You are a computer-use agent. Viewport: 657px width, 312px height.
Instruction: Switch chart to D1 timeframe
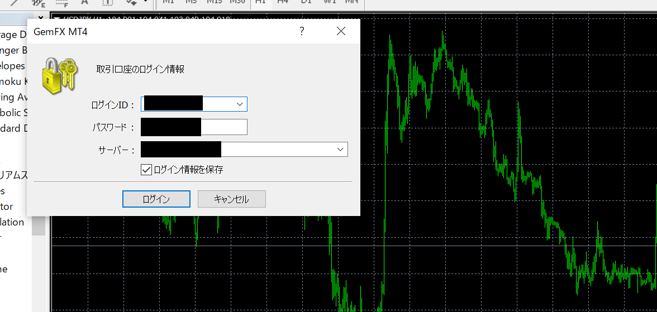pyautogui.click(x=306, y=2)
